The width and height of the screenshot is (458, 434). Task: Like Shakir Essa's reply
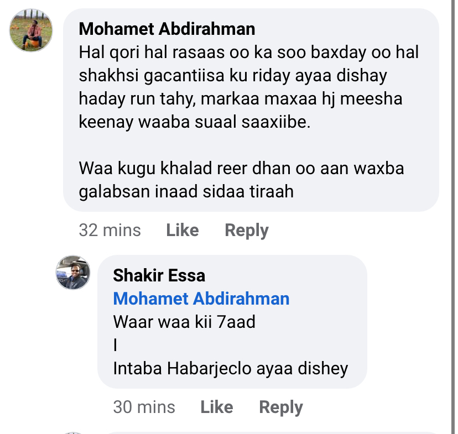(216, 407)
